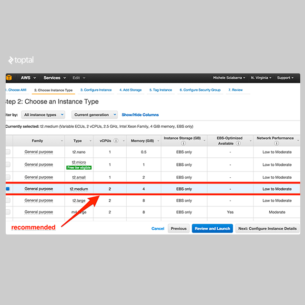305x305 pixels.
Task: Open the Edit dropdown menu
Action: coord(79,78)
